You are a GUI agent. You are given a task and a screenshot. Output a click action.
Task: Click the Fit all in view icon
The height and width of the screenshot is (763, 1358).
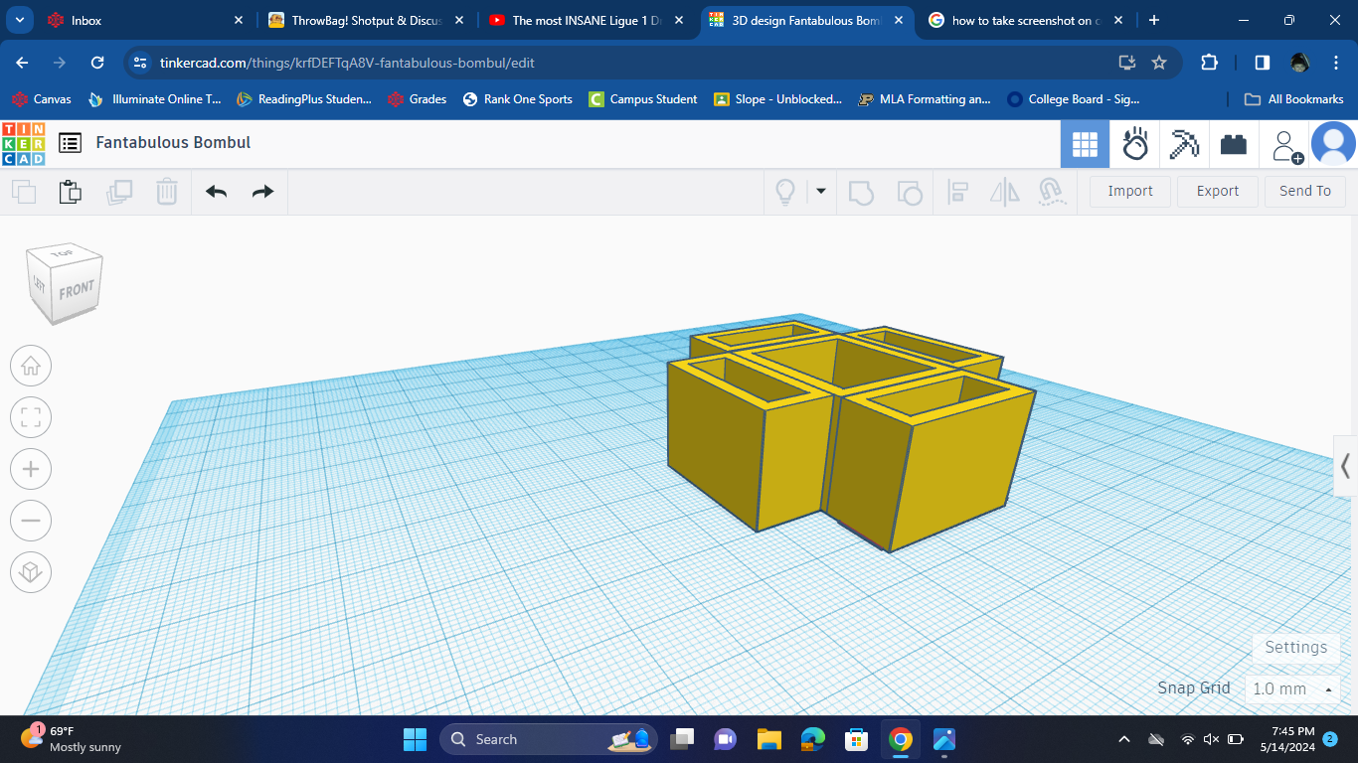(31, 417)
